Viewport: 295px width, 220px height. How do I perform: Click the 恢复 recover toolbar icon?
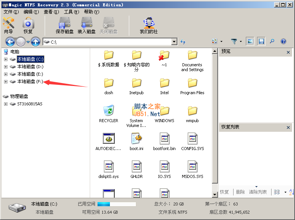pos(28,25)
